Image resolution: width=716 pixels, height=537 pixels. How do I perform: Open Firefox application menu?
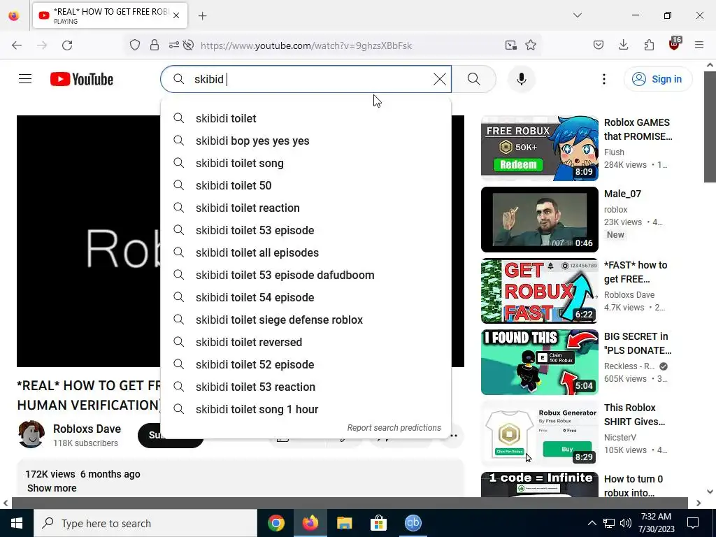coord(699,45)
